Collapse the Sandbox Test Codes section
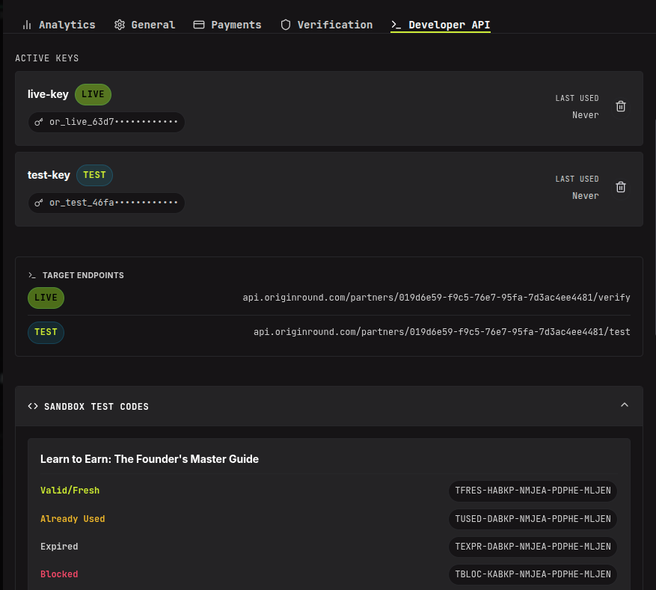This screenshot has height=590, width=656. coord(625,405)
